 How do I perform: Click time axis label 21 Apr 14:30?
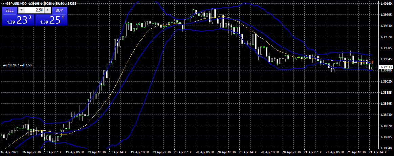[378, 152]
